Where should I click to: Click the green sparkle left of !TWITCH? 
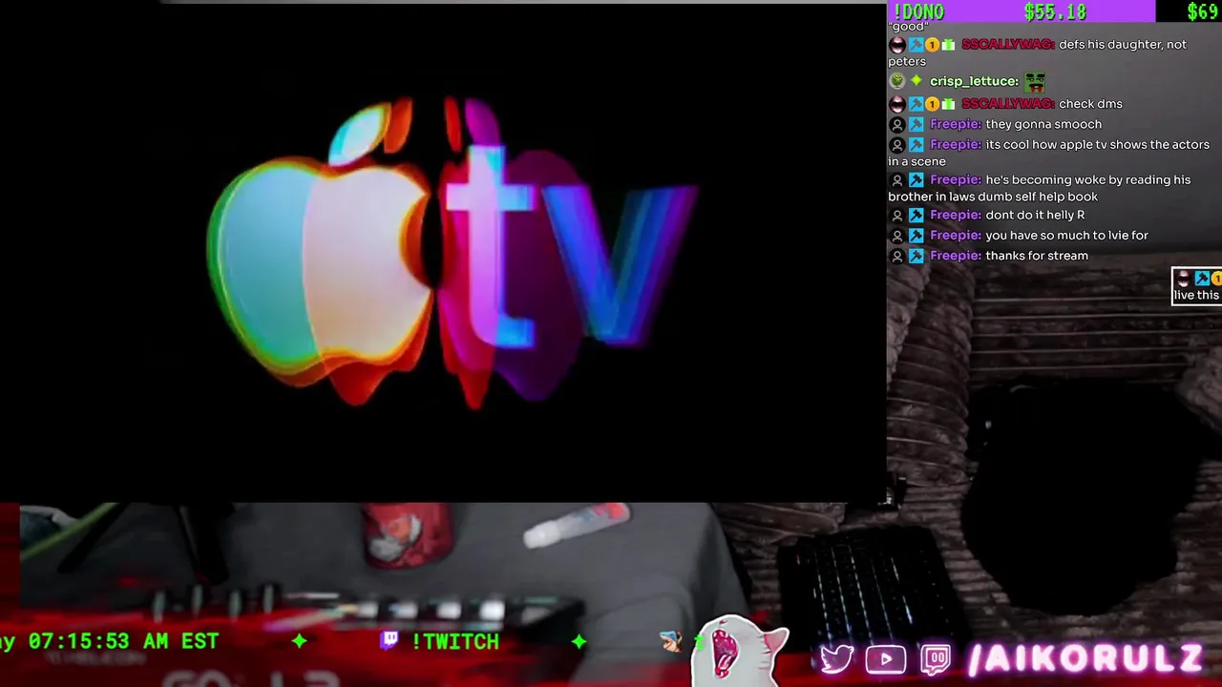pyautogui.click(x=300, y=641)
